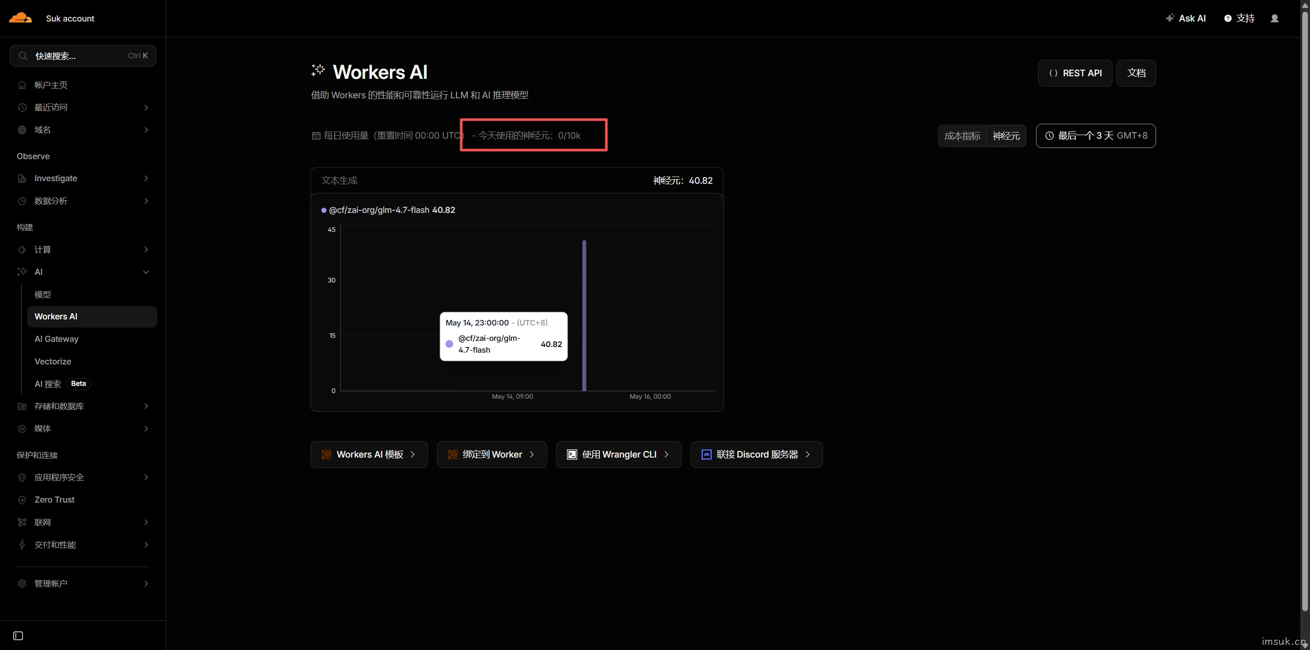Click 联接 Discord 服务器 button
Viewport: 1310px width, 650px height.
tap(756, 454)
